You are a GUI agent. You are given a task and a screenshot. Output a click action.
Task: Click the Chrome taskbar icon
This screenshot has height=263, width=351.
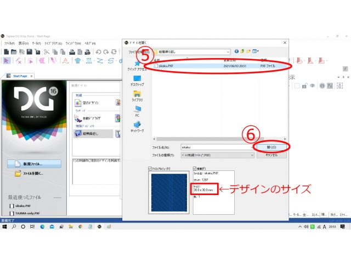pos(80,226)
